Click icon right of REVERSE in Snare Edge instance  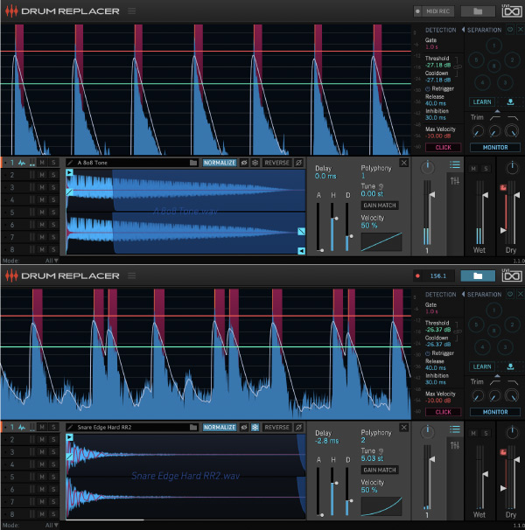click(x=298, y=428)
